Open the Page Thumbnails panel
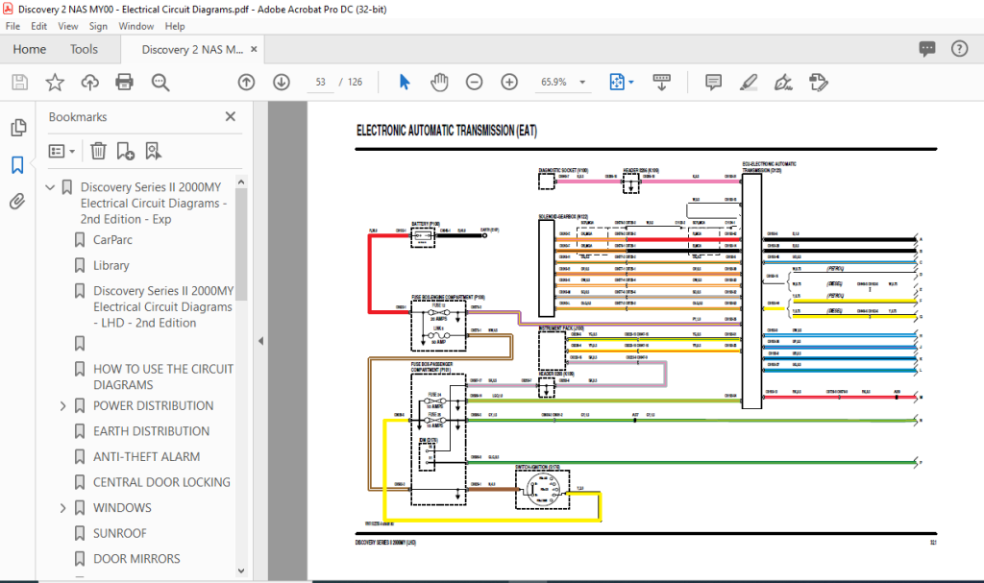984x583 pixels. coord(17,127)
